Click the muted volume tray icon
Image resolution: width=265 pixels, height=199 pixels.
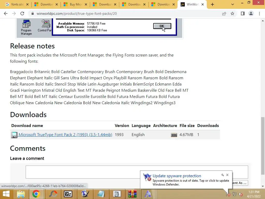point(241,194)
